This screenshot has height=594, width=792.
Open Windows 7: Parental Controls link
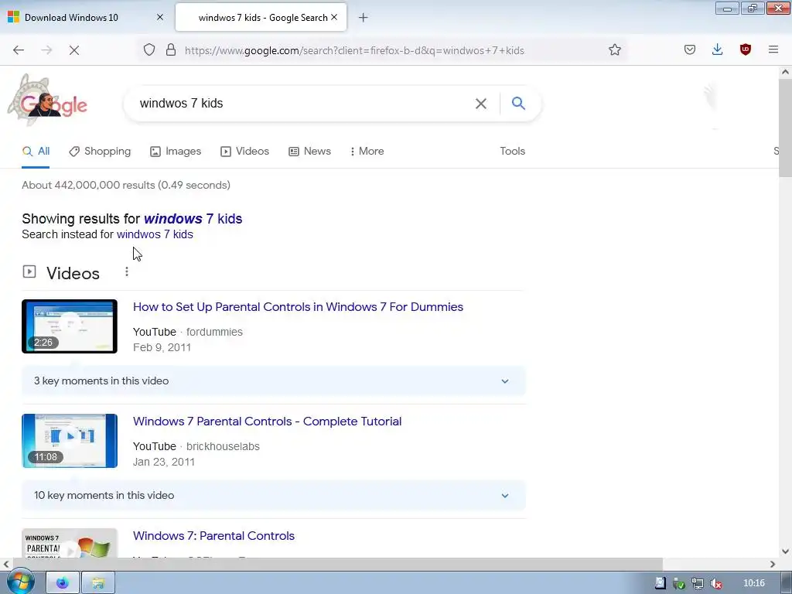pos(213,536)
